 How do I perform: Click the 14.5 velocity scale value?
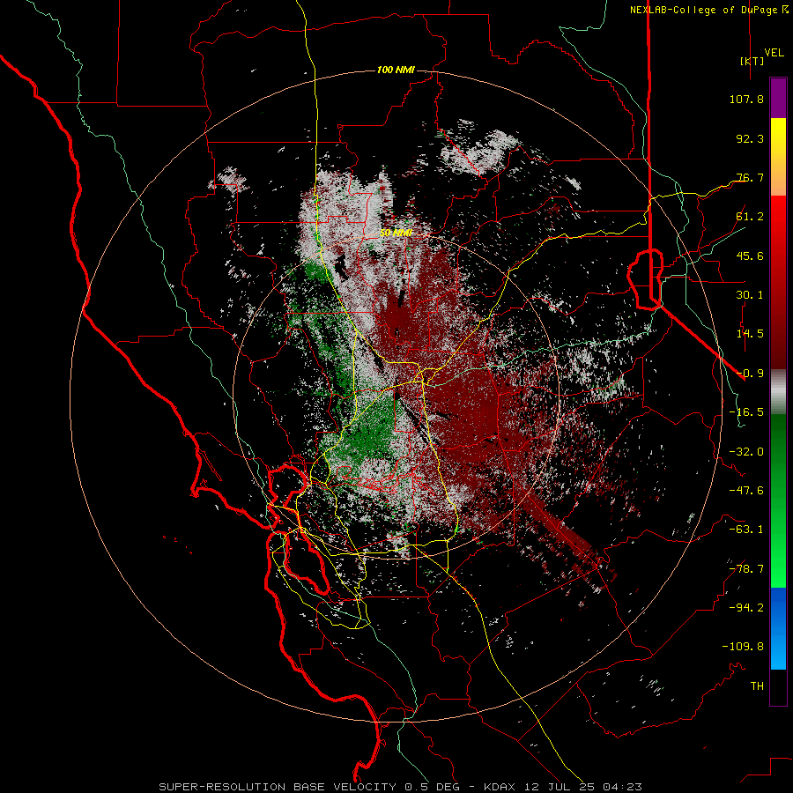[750, 334]
